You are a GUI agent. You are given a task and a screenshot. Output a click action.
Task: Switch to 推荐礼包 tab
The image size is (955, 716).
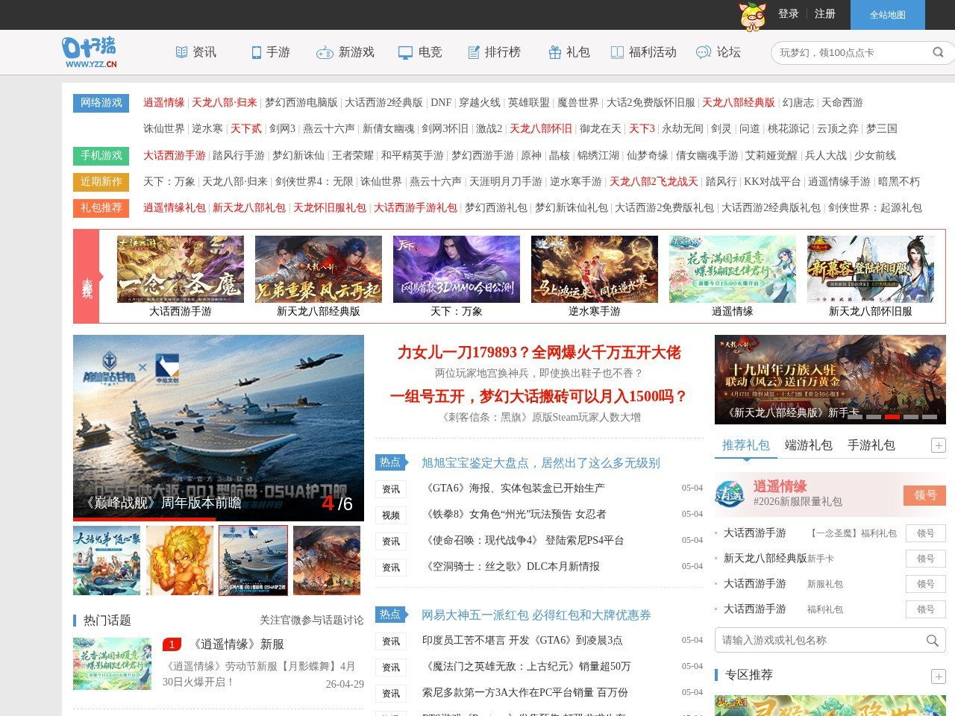[x=746, y=445]
